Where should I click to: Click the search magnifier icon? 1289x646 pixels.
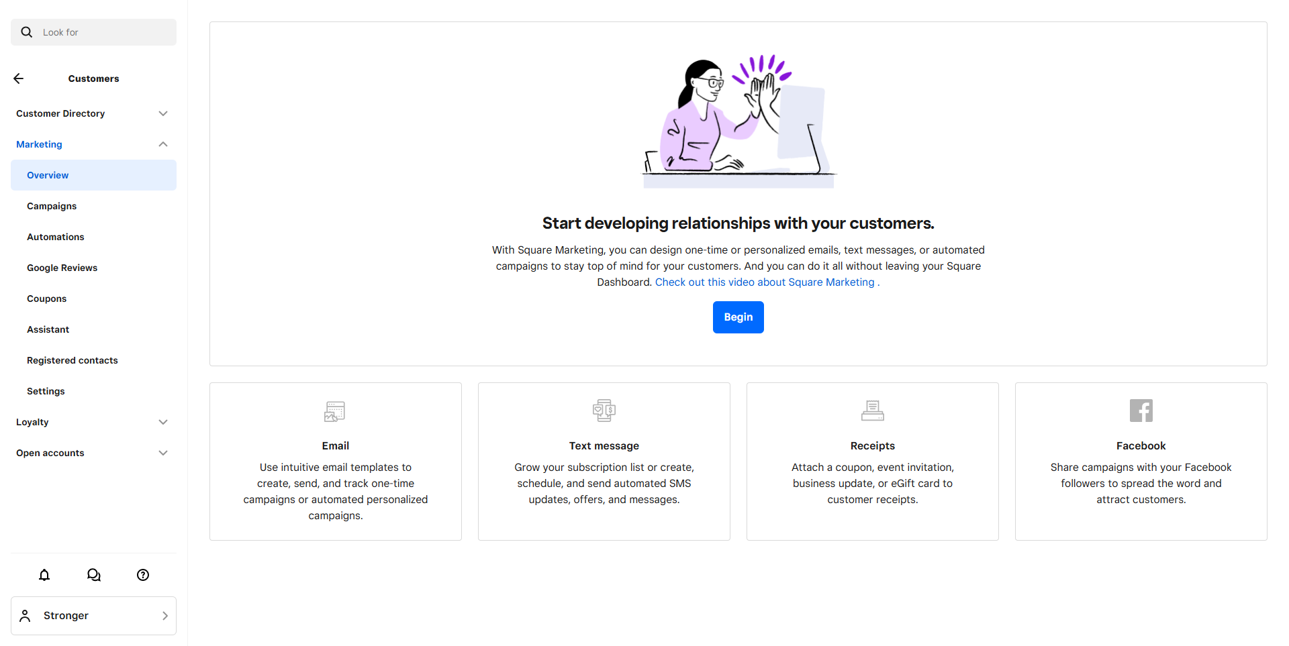27,32
